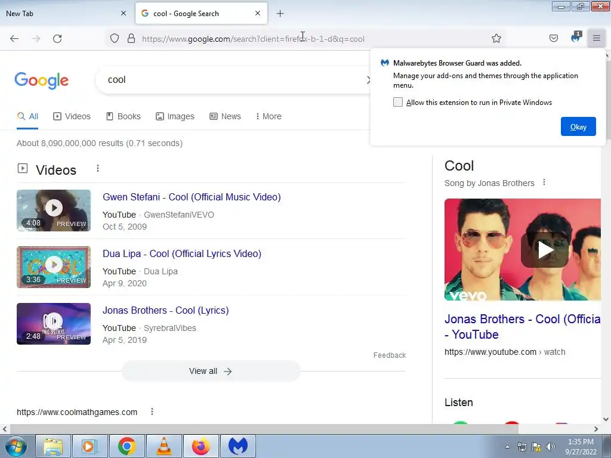This screenshot has width=611, height=458.
Task: Open options for Videos section
Action: point(98,168)
